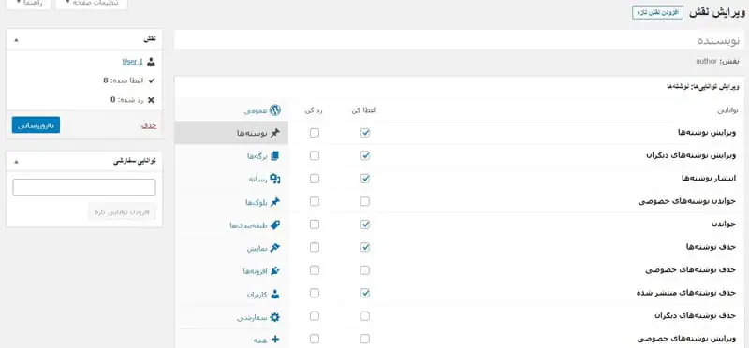749x348 pixels.
Task: Switch to the کاربران (Users) capabilities tab
Action: tap(231, 294)
